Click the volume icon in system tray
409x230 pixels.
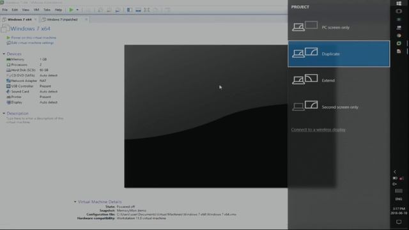coord(395,184)
